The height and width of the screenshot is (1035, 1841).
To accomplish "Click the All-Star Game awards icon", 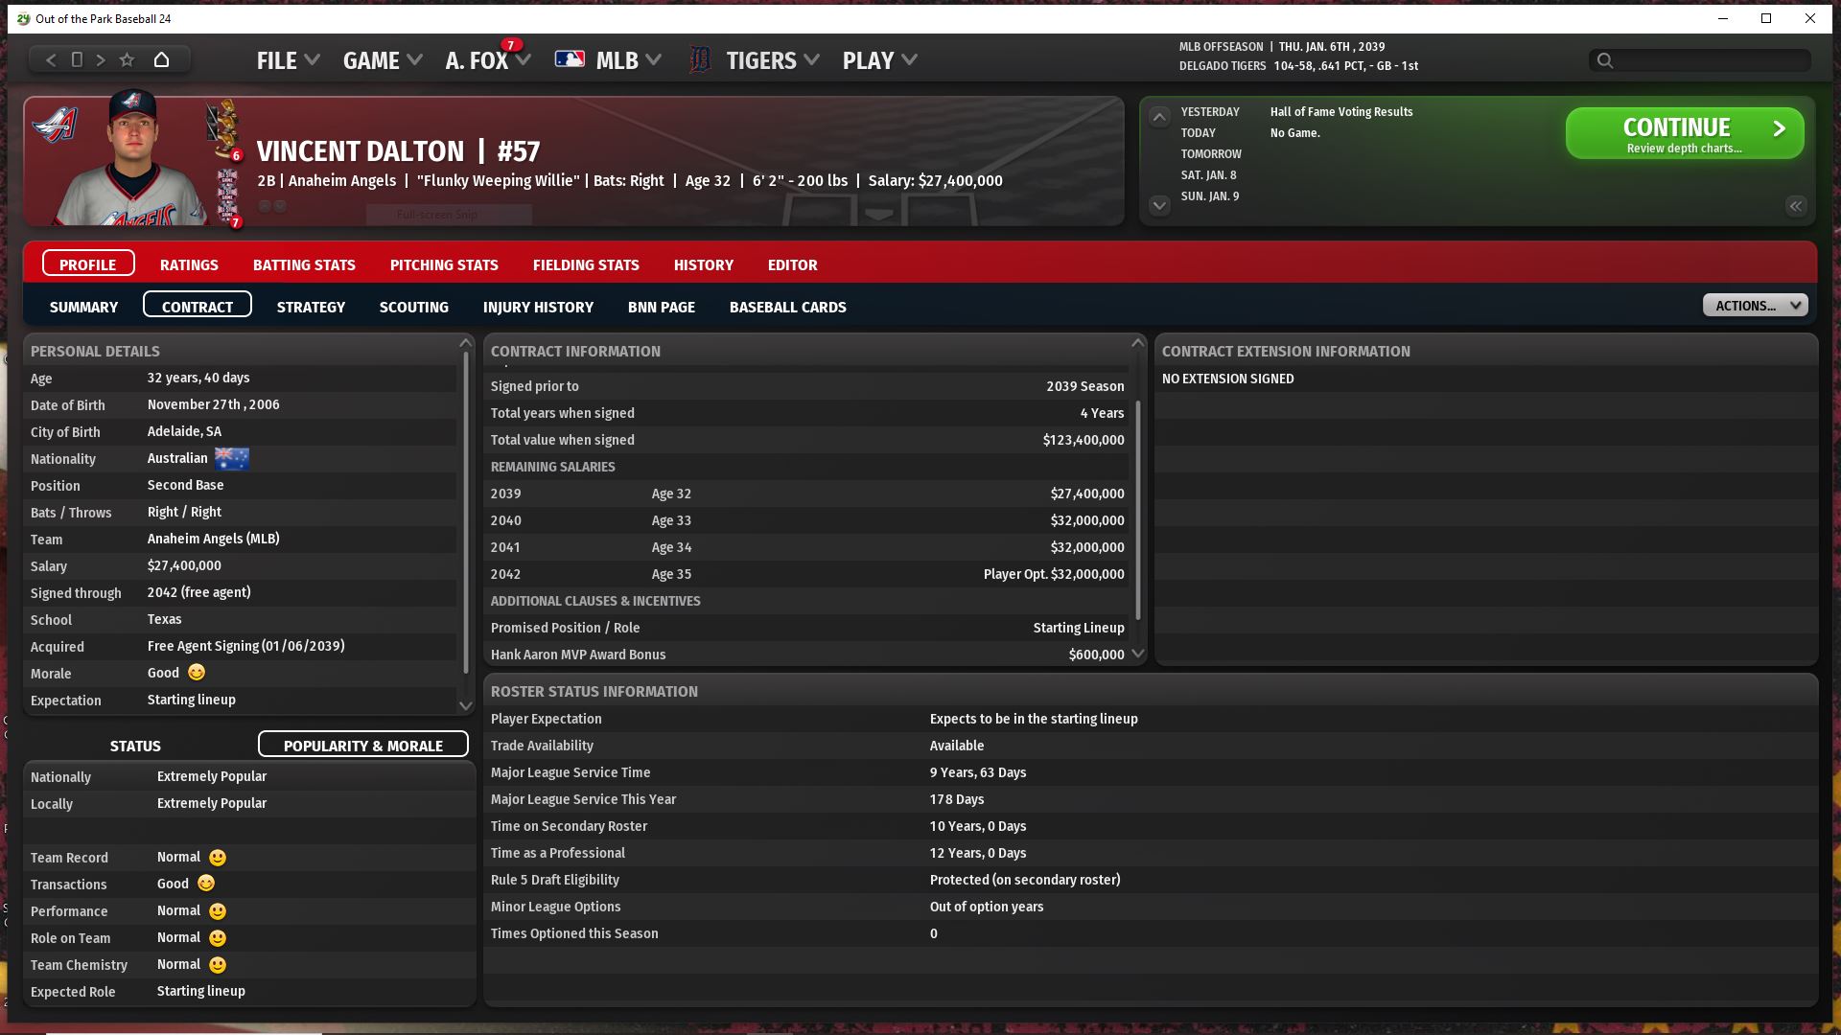I will (228, 195).
